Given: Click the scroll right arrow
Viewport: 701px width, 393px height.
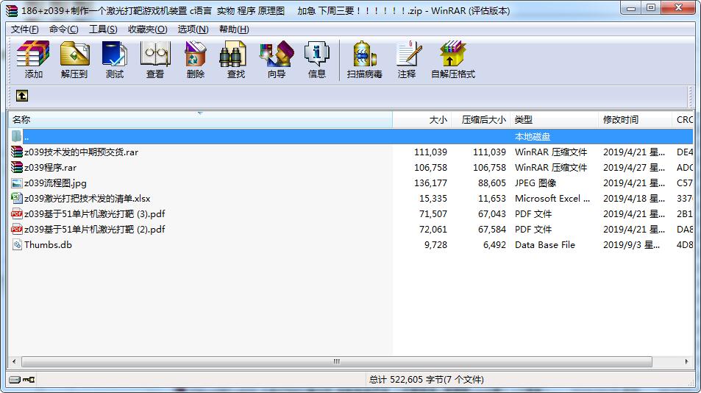Looking at the screenshot, I should click(687, 361).
